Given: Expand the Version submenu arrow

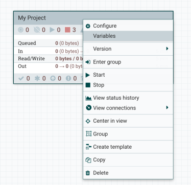Looking at the screenshot, I should pos(167,49).
